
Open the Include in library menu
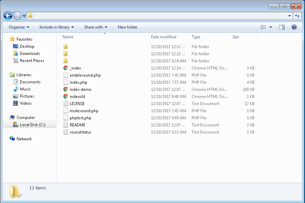click(56, 27)
